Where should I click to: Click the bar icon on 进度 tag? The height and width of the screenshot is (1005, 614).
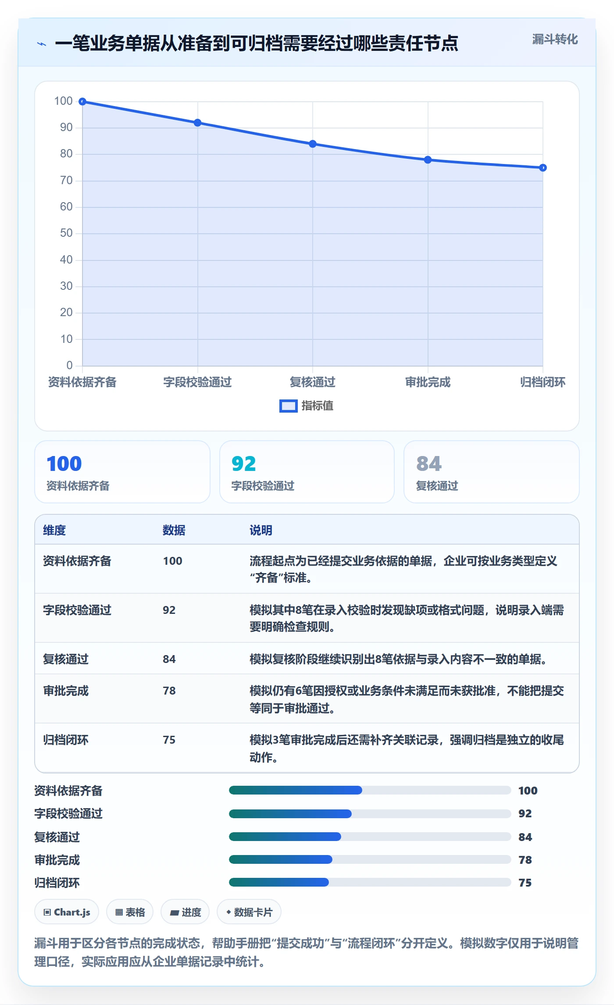tap(174, 913)
